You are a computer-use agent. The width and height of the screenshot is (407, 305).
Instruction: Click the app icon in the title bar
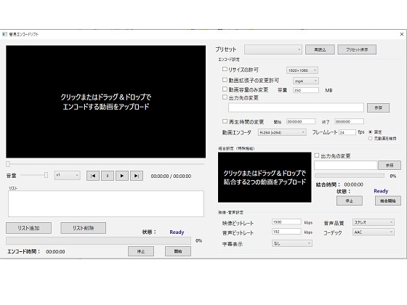pyautogui.click(x=4, y=34)
